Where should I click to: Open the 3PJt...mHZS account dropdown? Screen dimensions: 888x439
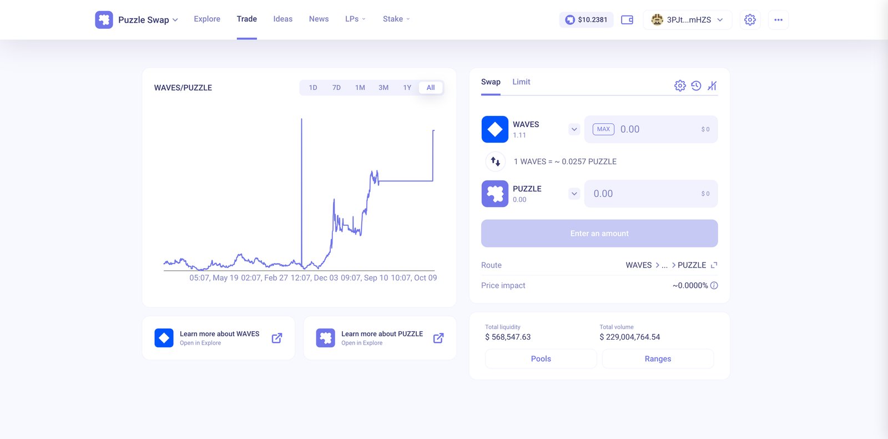coord(688,20)
